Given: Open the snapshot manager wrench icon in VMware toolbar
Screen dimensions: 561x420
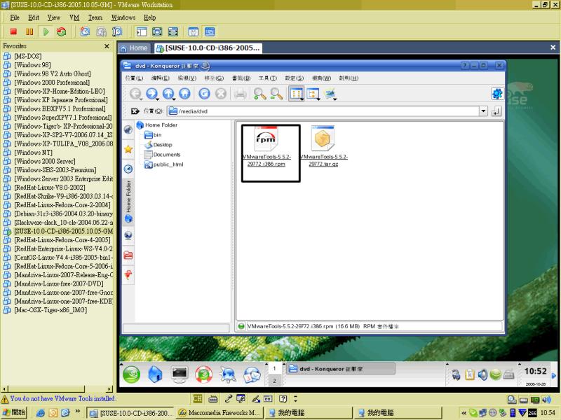Looking at the screenshot, I should [x=117, y=31].
